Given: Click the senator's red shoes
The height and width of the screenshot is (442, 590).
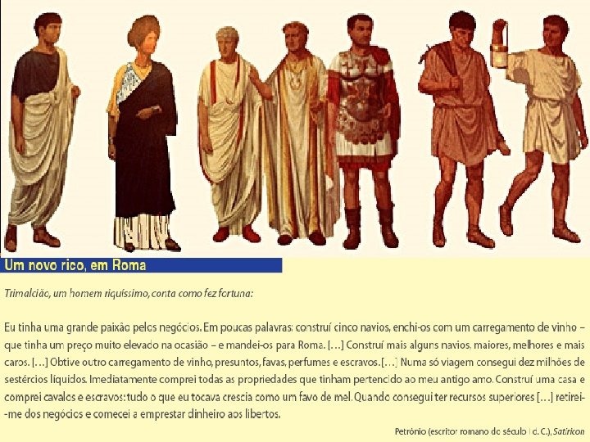Looking at the screenshot, I should tap(236, 233).
